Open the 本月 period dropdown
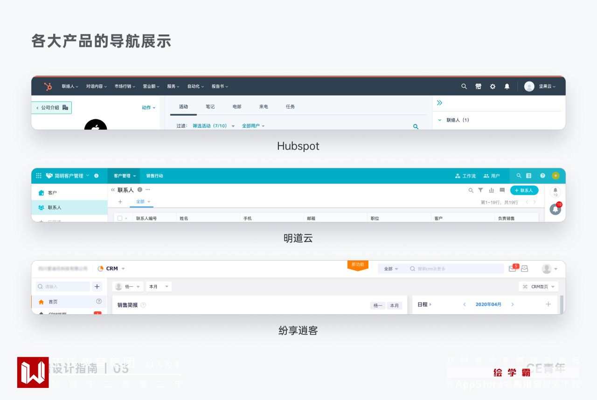597x400 pixels. pyautogui.click(x=159, y=287)
